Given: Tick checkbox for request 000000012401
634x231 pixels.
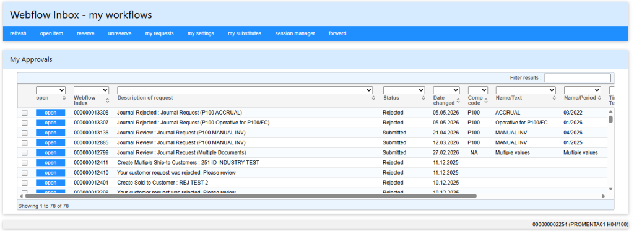Looking at the screenshot, I should [x=25, y=183].
